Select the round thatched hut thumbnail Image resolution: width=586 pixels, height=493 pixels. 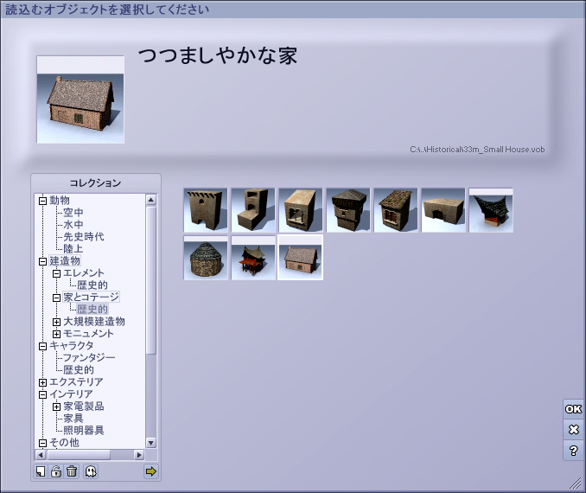click(205, 258)
